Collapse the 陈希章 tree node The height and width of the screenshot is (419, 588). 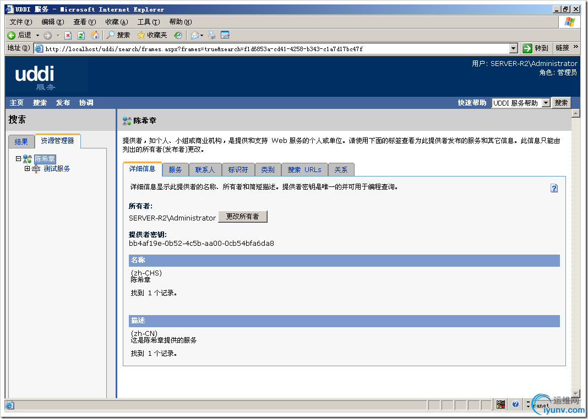(18, 159)
